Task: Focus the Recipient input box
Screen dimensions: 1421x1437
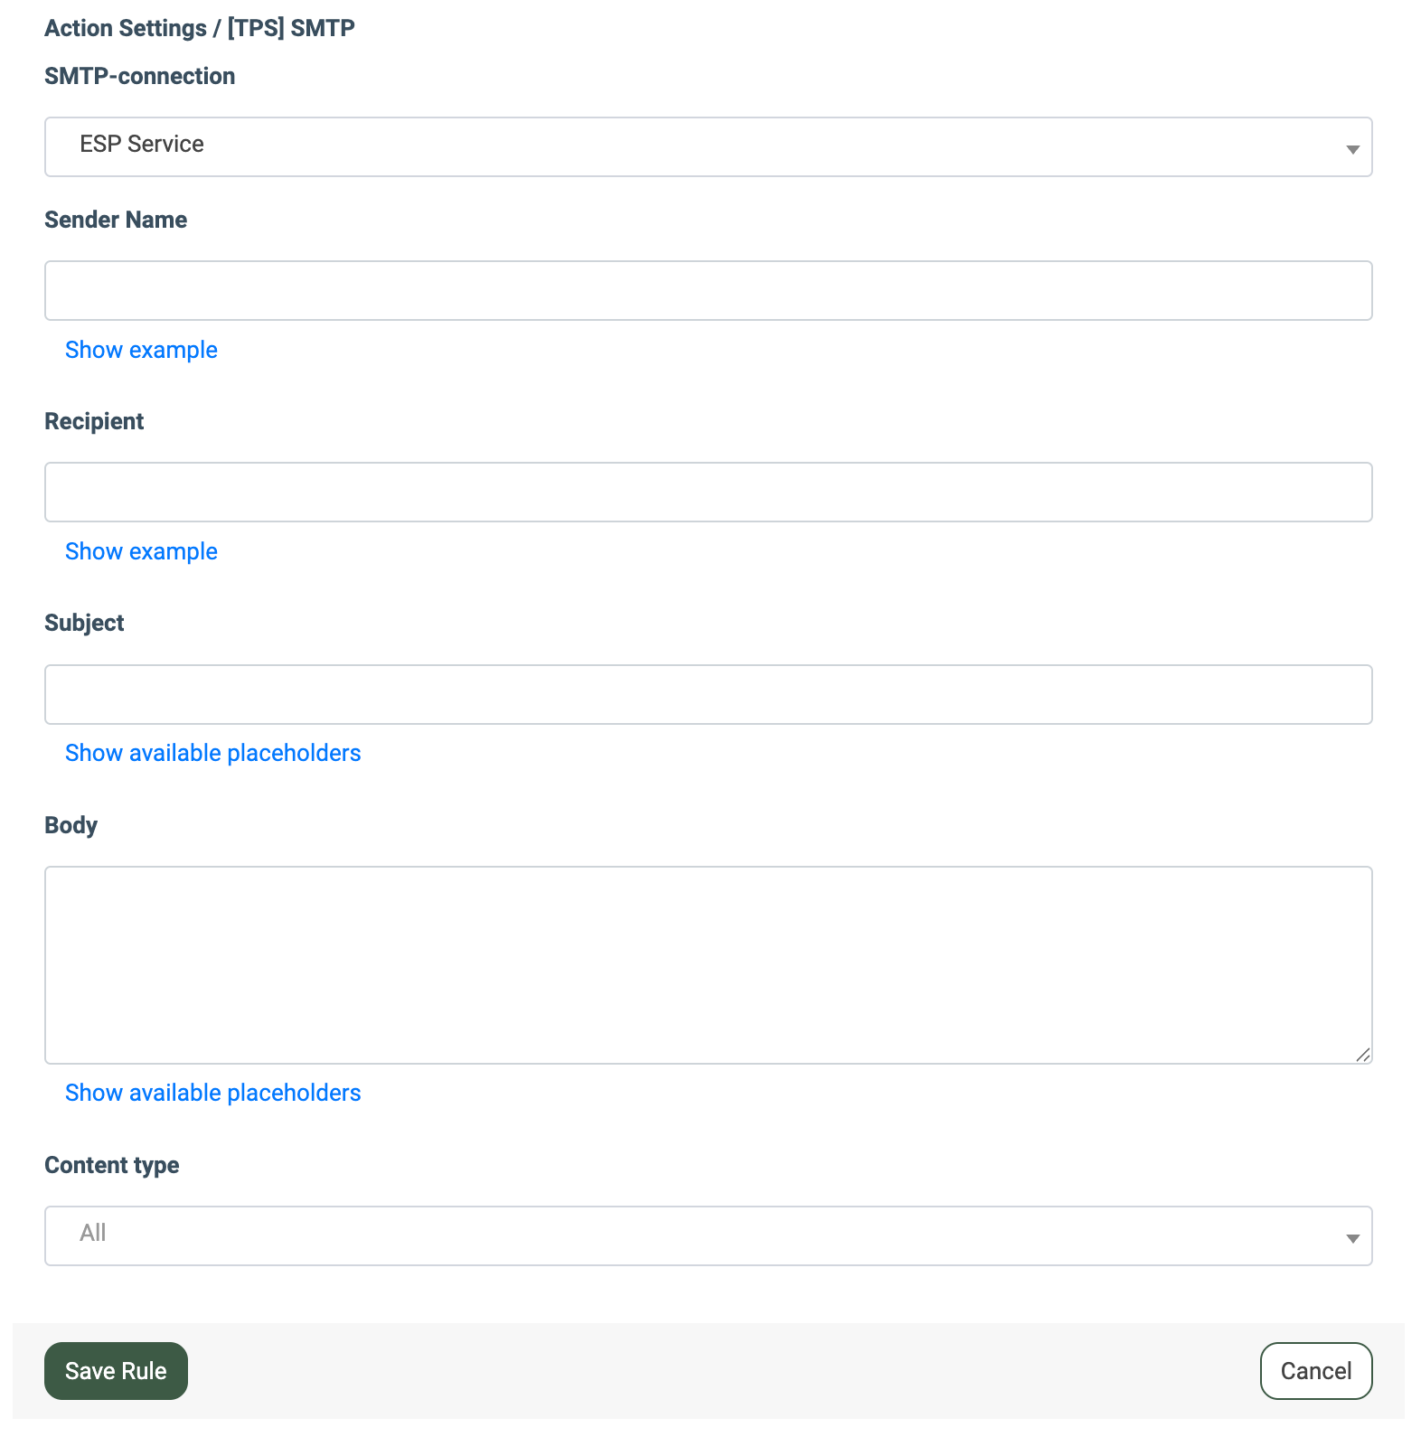Action: pyautogui.click(x=708, y=492)
